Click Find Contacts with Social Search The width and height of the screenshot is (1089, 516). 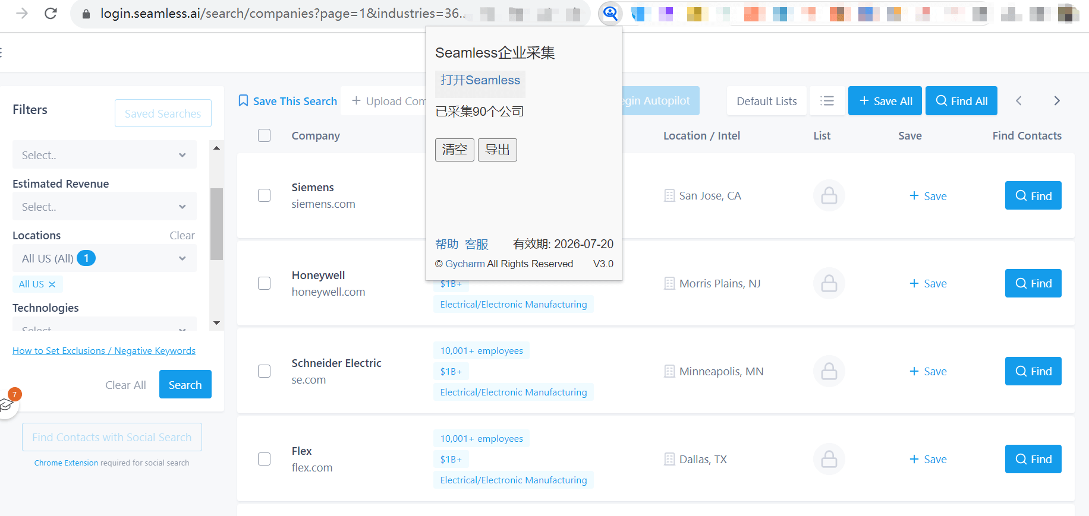point(112,437)
